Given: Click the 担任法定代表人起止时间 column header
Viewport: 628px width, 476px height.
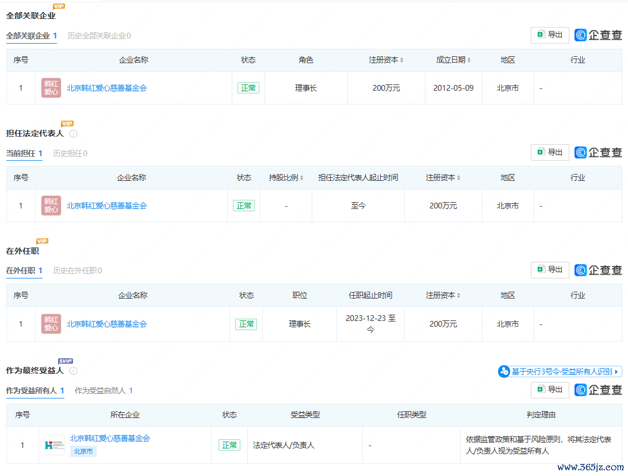Looking at the screenshot, I should pyautogui.click(x=358, y=177).
